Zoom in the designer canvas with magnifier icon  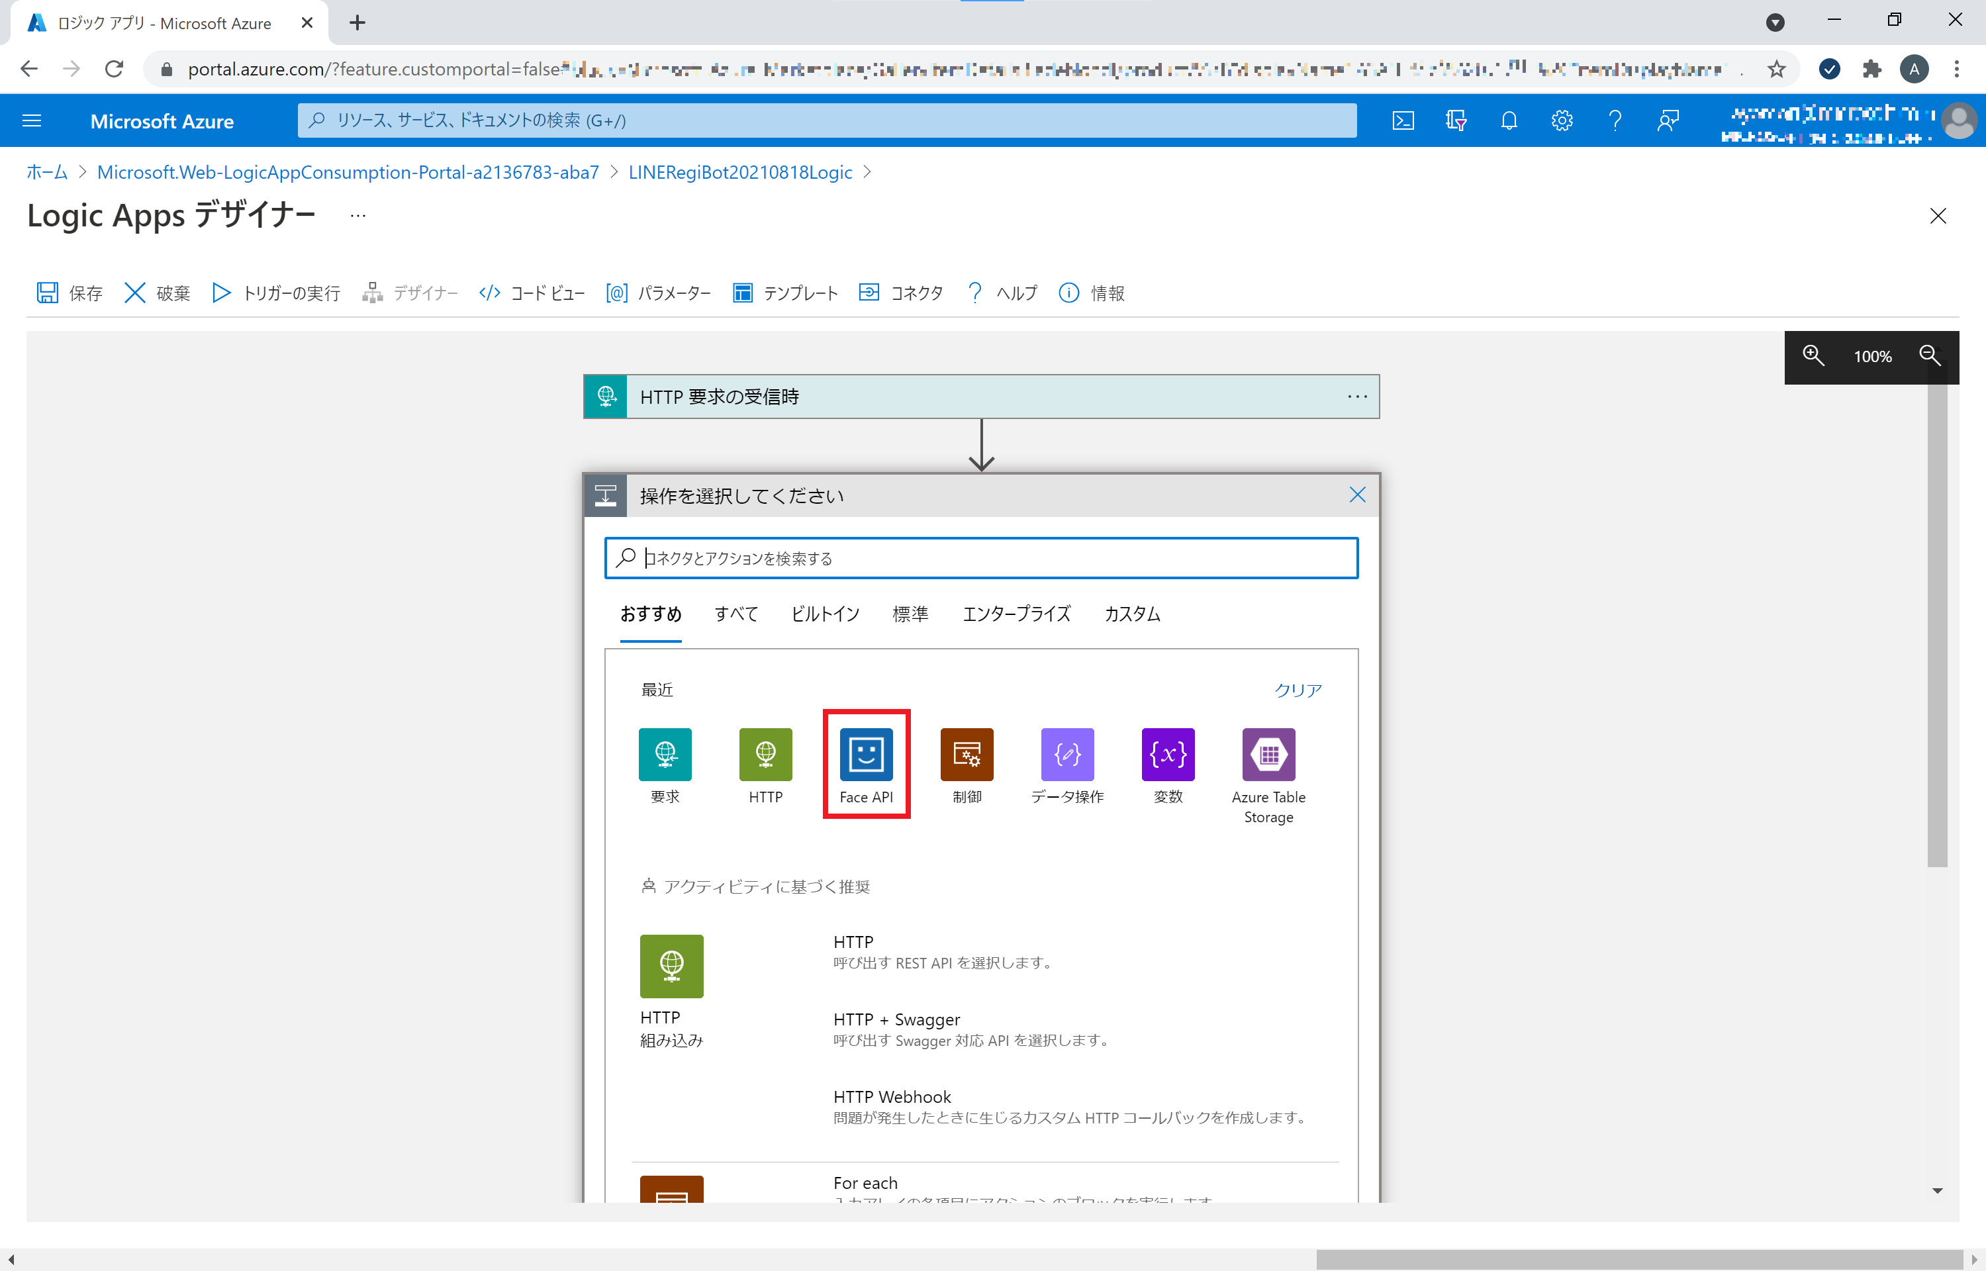[x=1813, y=355]
